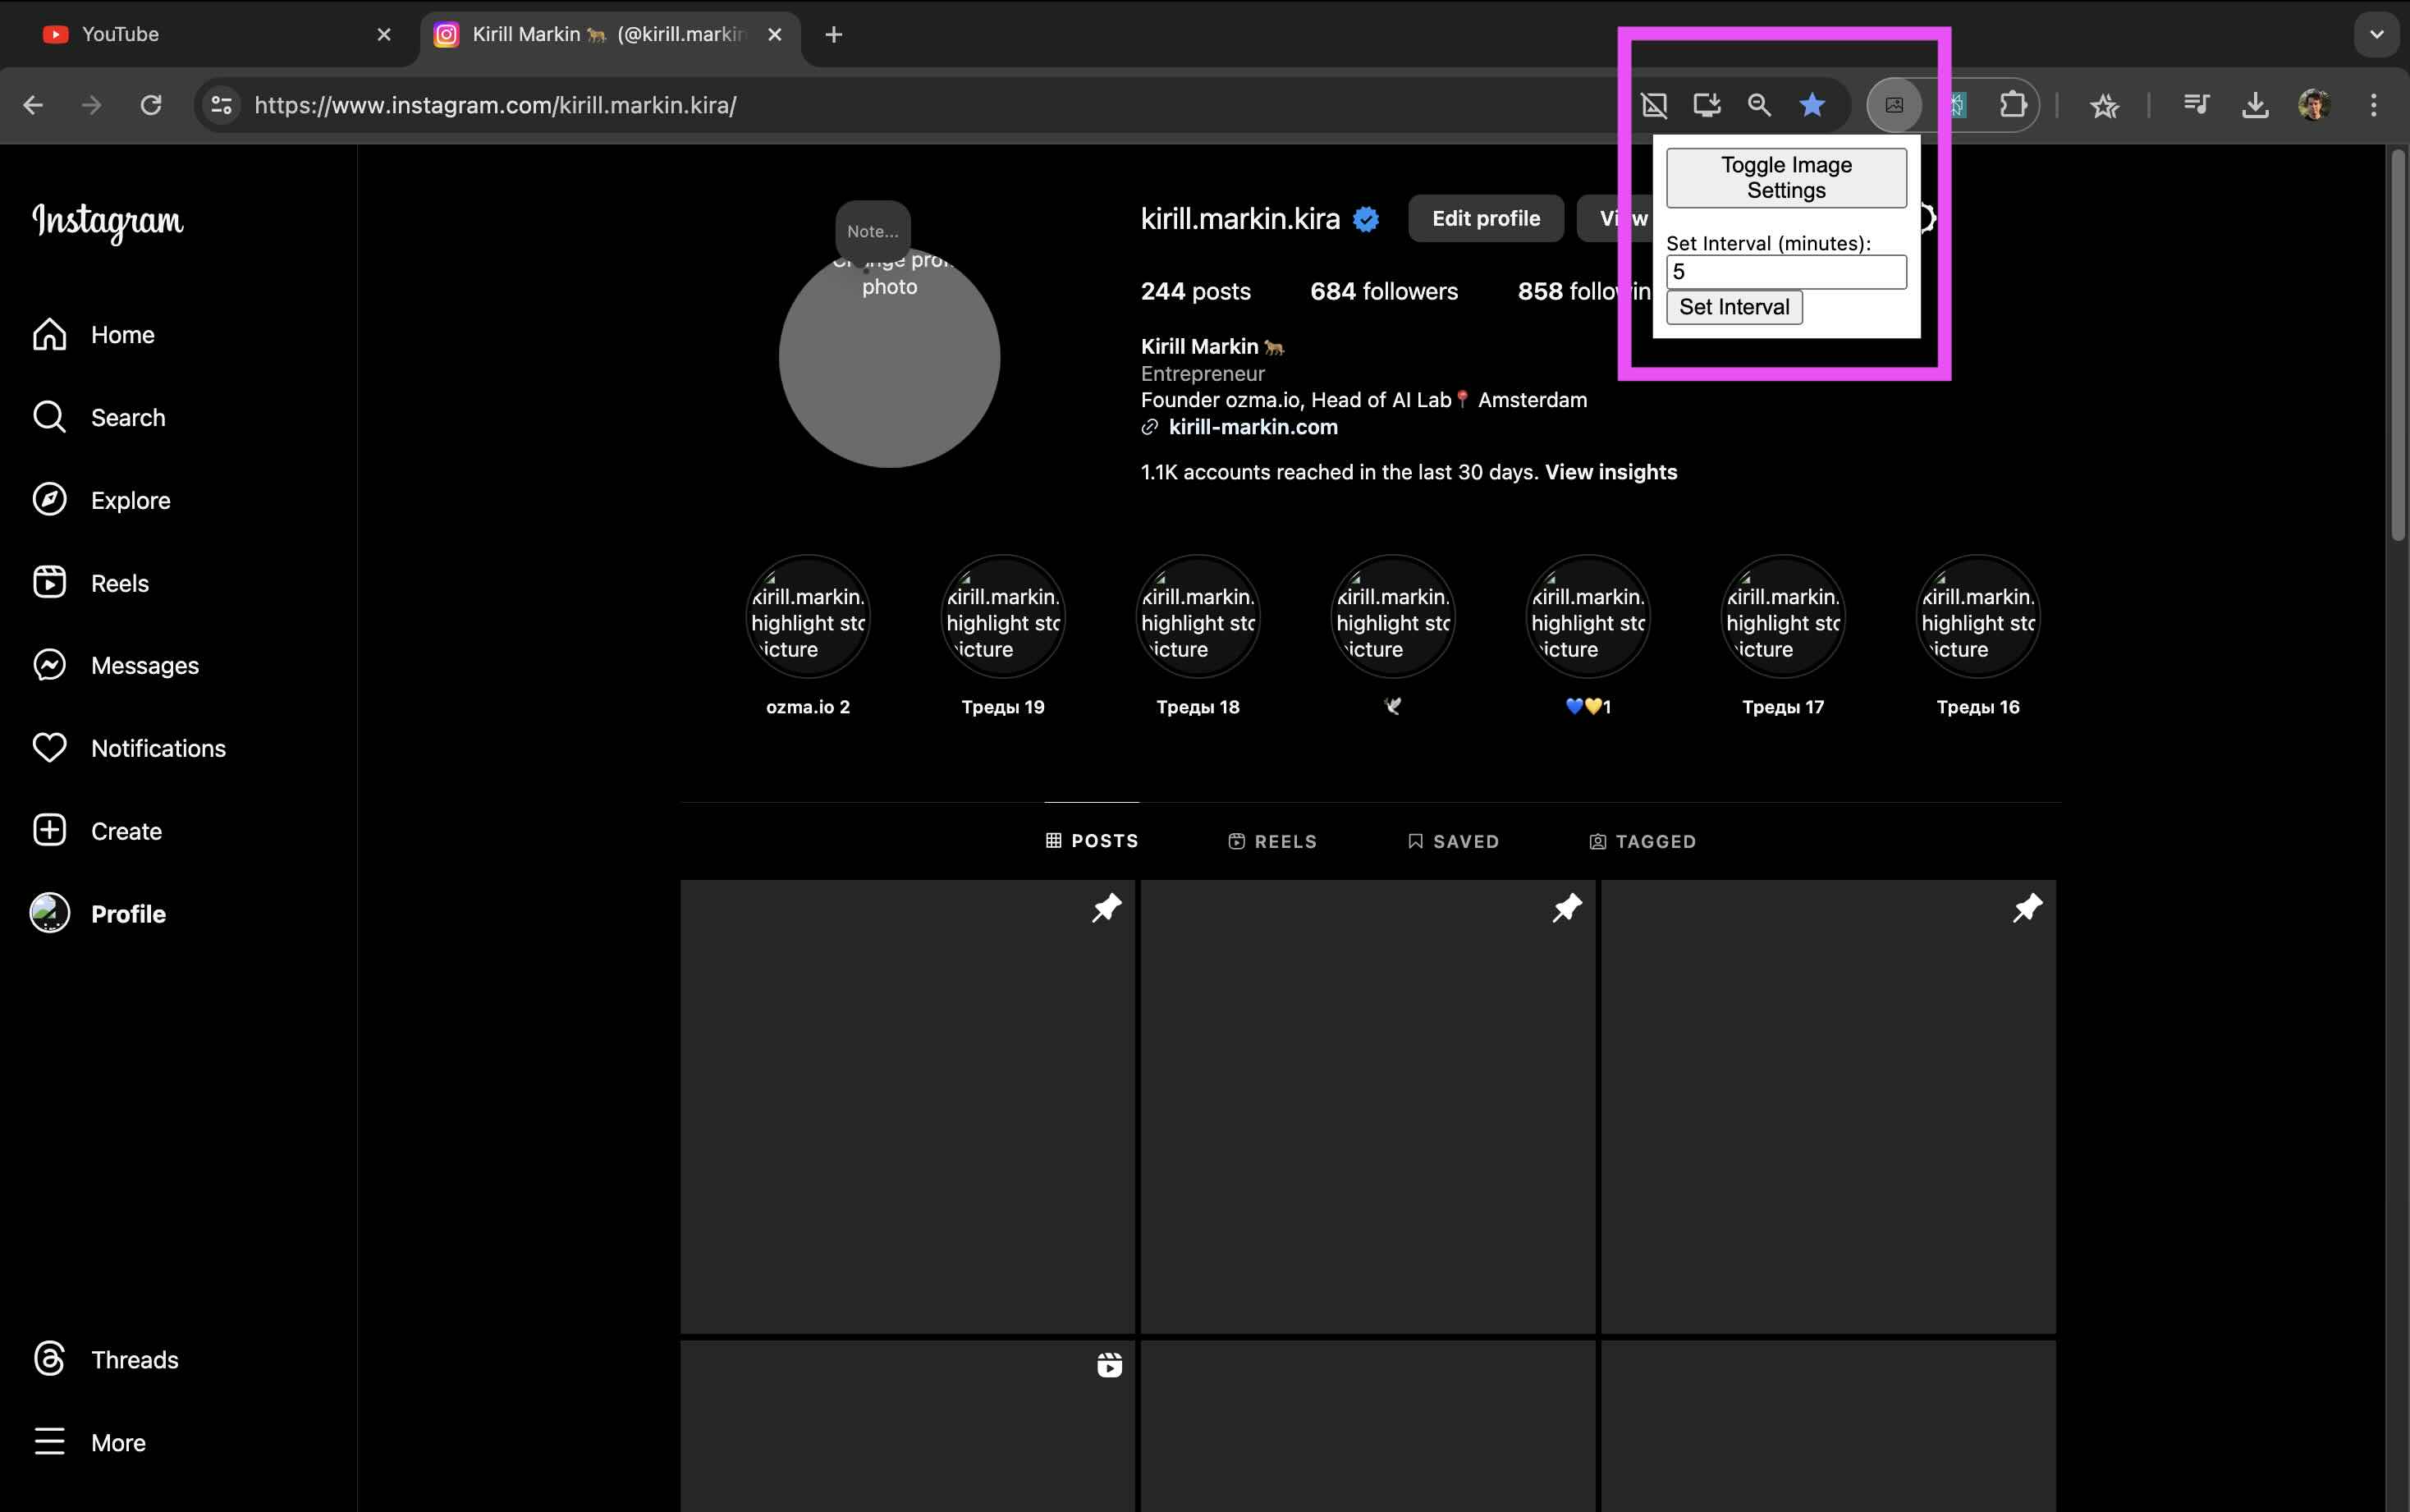2410x1512 pixels.
Task: Open Reels in the sidebar
Action: point(119,583)
